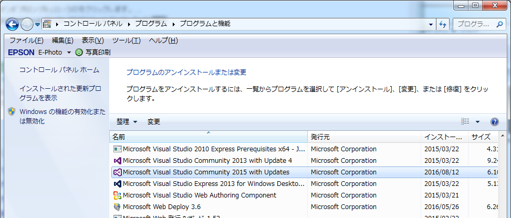
Task: Click scroll up arrow of program list
Action: pyautogui.click(x=502, y=136)
